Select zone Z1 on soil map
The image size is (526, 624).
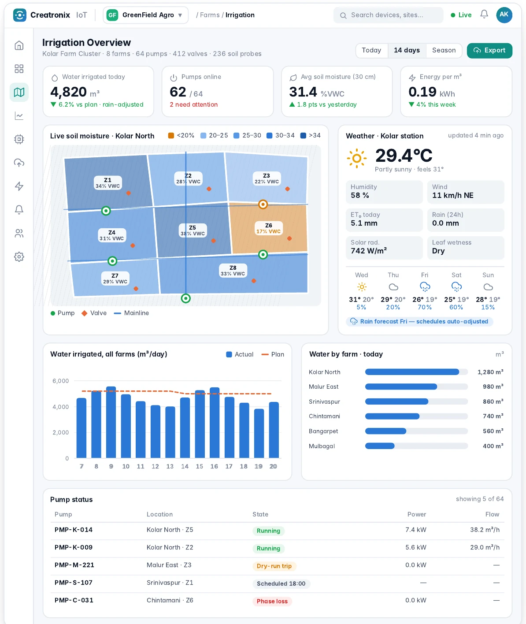coord(108,183)
